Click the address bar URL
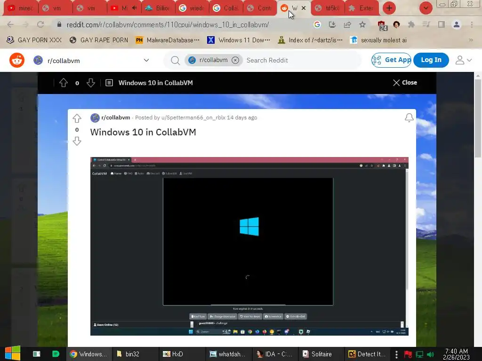482x361 pixels. click(168, 24)
